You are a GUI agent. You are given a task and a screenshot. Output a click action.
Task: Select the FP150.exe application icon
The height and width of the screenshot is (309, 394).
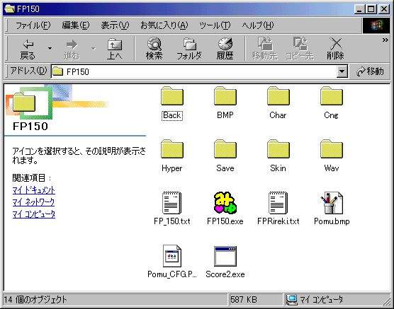(225, 203)
